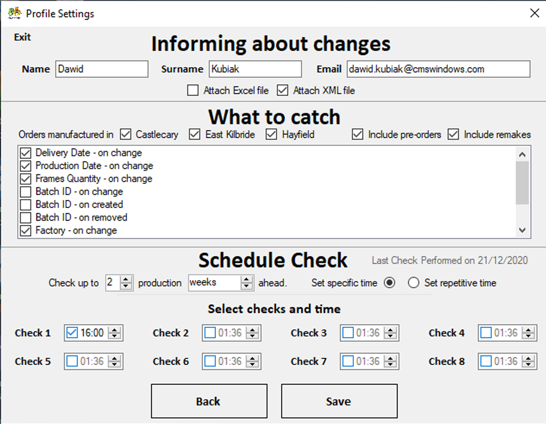Click the list scrollbar up arrow

point(522,154)
